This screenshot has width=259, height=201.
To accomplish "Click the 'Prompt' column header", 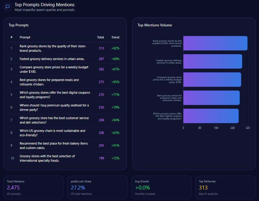I will tap(25, 37).
